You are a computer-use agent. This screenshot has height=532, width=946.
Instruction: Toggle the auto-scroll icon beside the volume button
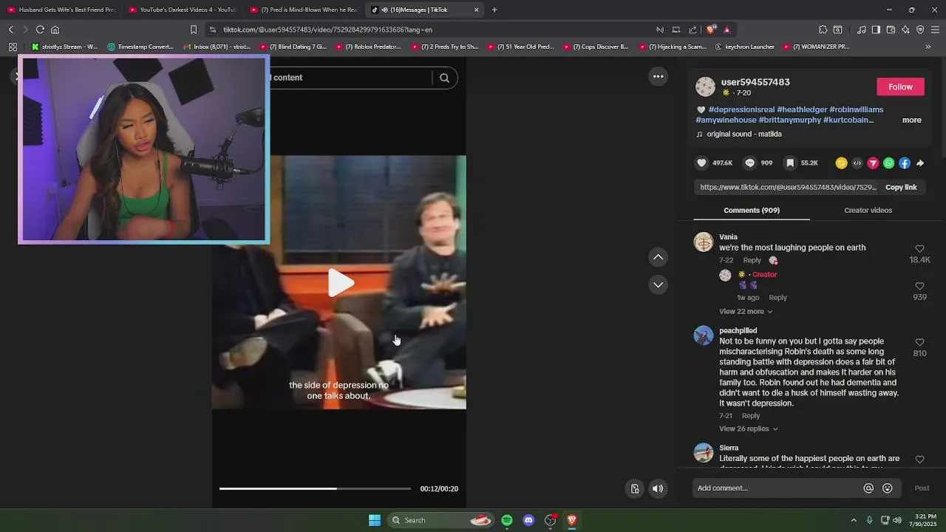635,488
